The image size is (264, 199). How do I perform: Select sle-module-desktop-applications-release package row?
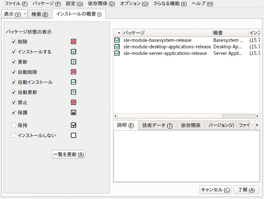(x=187, y=47)
